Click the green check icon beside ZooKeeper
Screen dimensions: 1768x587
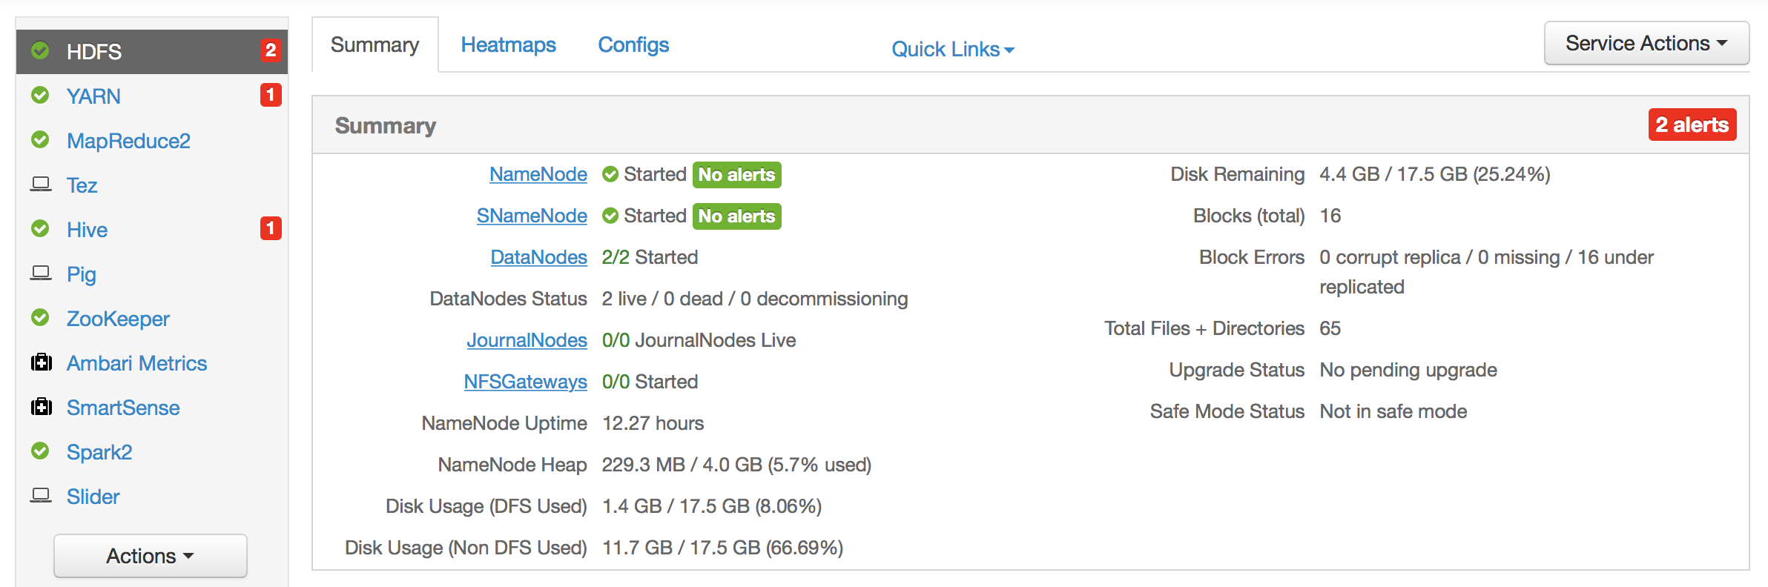(41, 318)
